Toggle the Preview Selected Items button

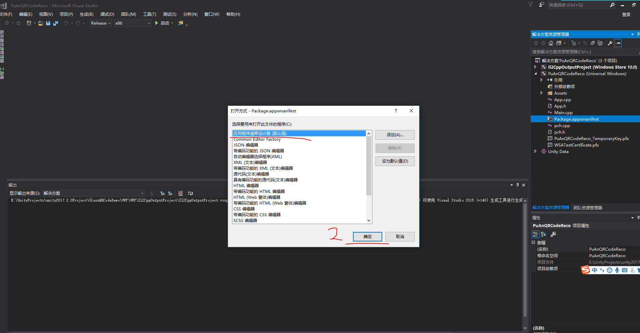[x=618, y=43]
